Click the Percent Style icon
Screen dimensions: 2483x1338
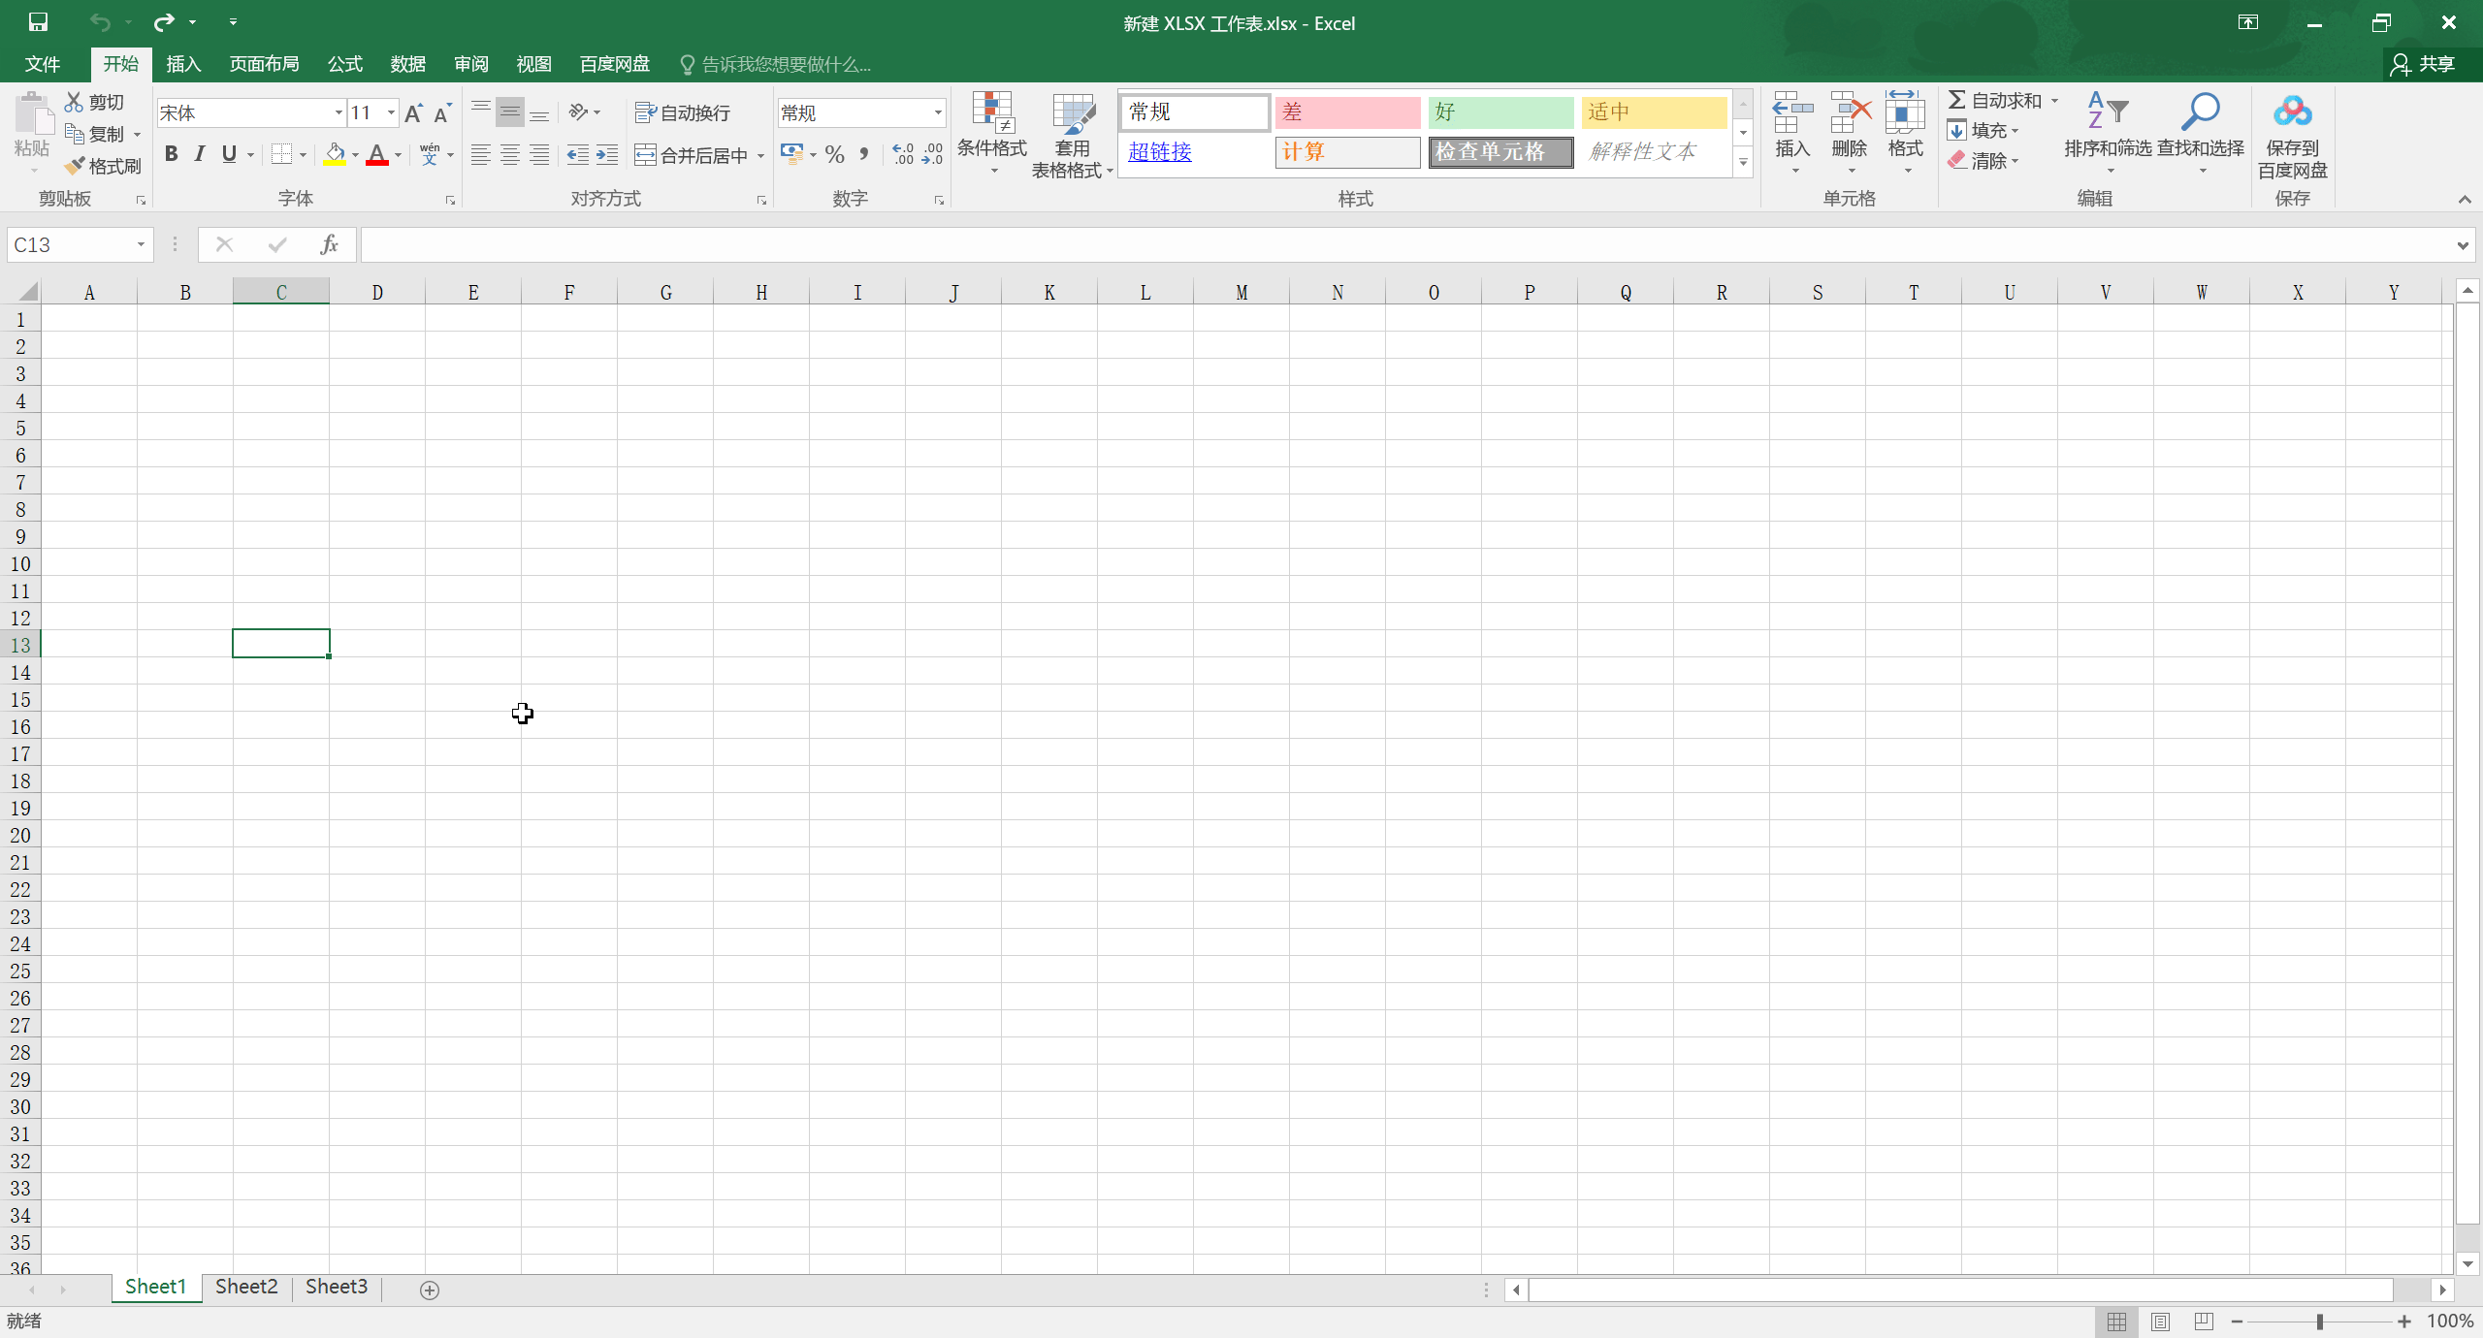pyautogui.click(x=835, y=154)
